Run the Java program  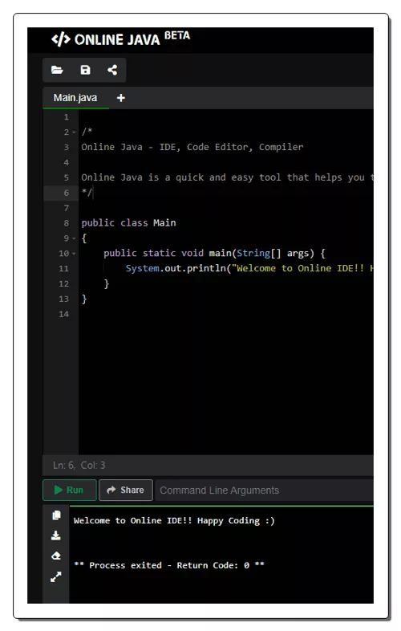pos(70,490)
